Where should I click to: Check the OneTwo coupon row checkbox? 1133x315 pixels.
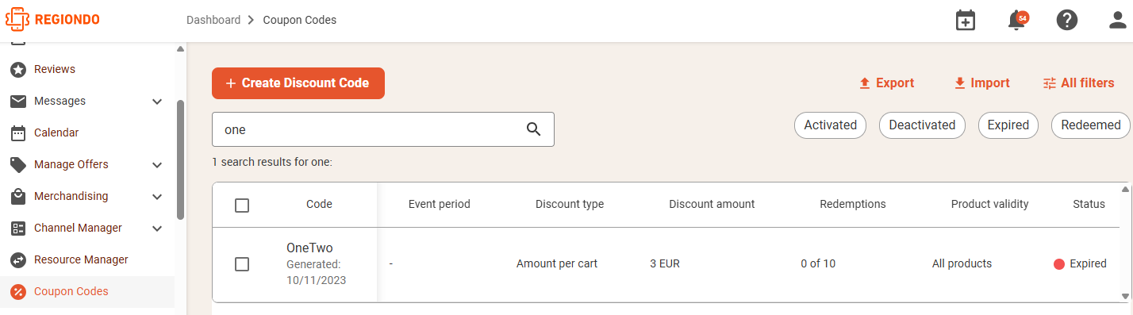[x=242, y=264]
